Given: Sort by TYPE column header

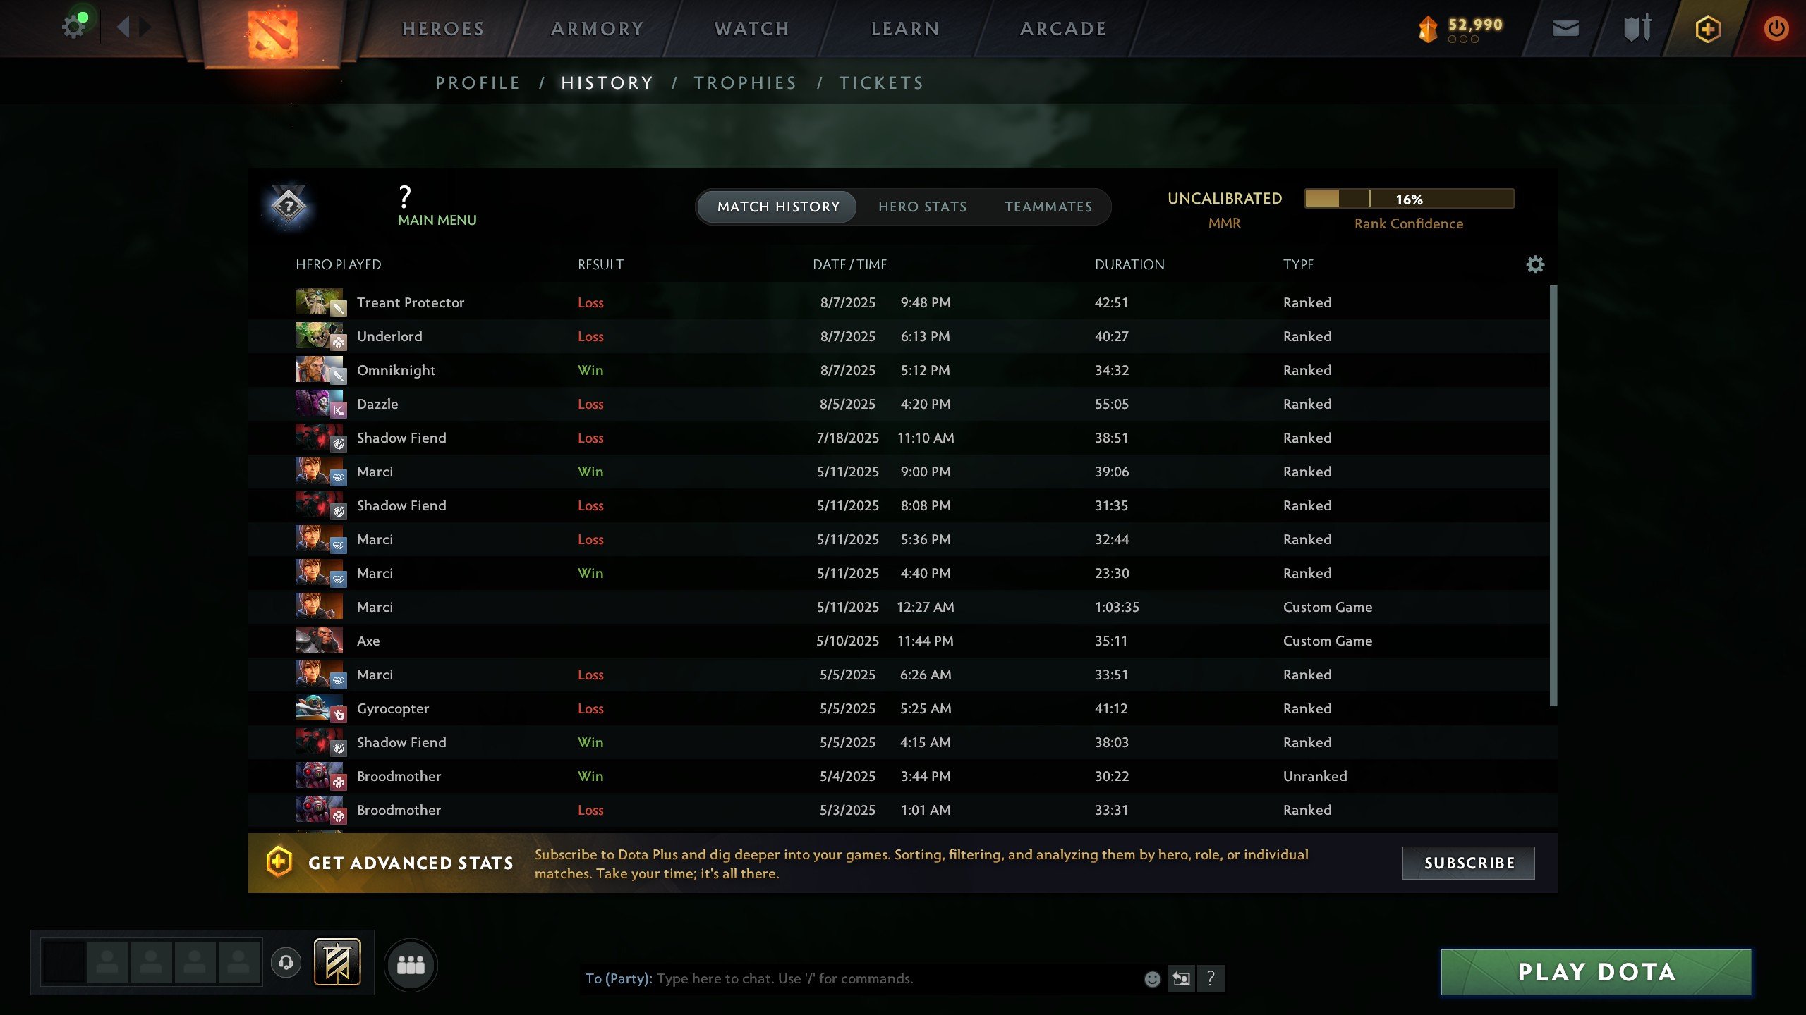Looking at the screenshot, I should pos(1298,264).
